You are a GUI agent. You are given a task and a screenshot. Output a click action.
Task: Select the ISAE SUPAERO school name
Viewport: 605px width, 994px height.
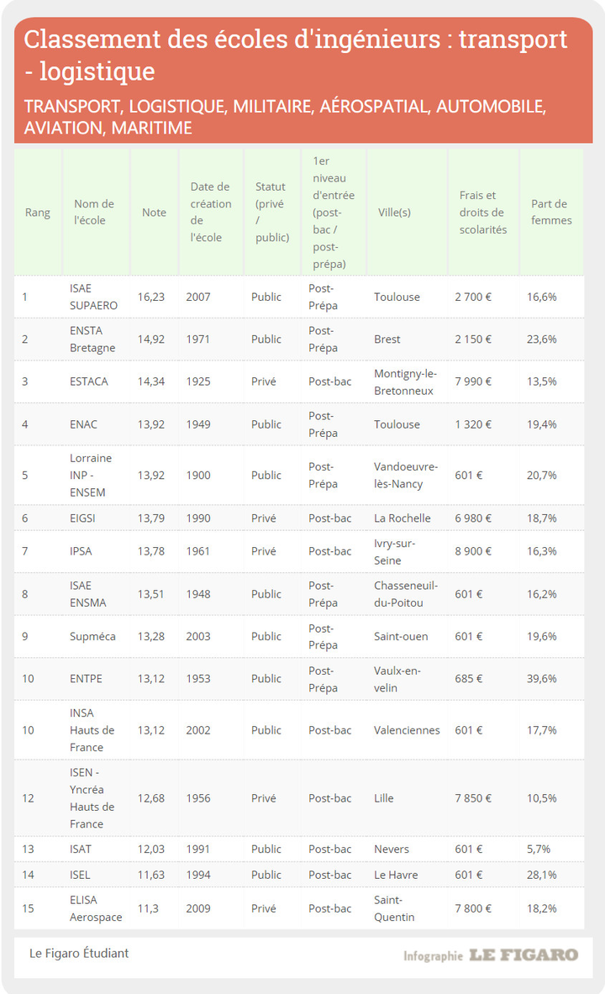(x=93, y=297)
